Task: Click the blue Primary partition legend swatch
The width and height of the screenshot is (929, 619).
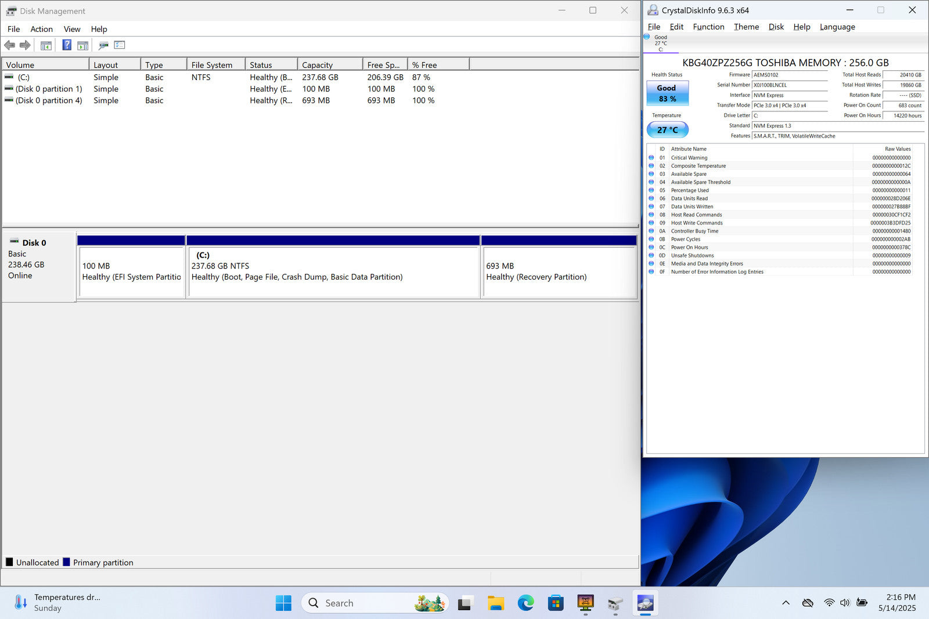Action: (66, 562)
